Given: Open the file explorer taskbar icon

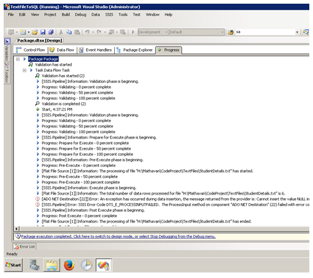Looking at the screenshot, I should coord(52,265).
